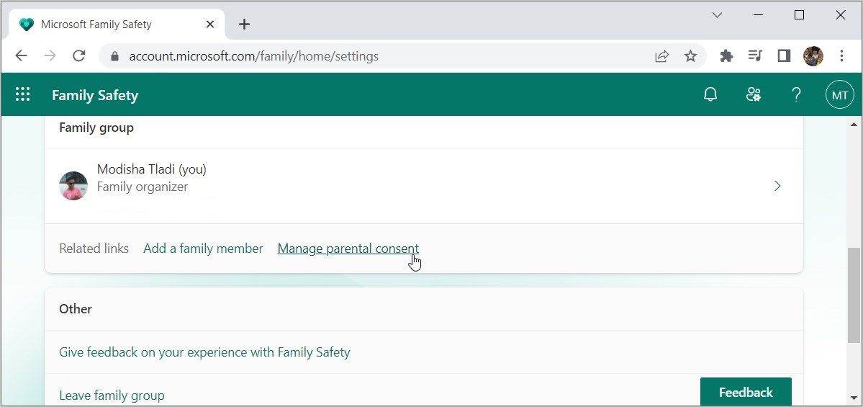Open the media controls icon

click(x=755, y=55)
